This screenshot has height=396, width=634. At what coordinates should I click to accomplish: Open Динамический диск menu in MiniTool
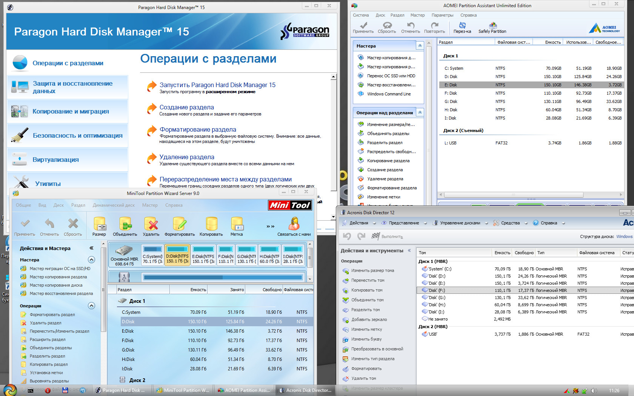click(x=114, y=205)
